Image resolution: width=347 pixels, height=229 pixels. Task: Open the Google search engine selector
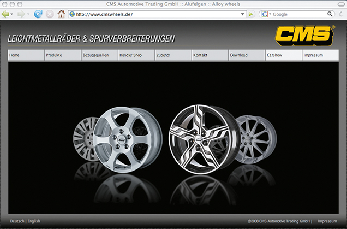coord(266,14)
